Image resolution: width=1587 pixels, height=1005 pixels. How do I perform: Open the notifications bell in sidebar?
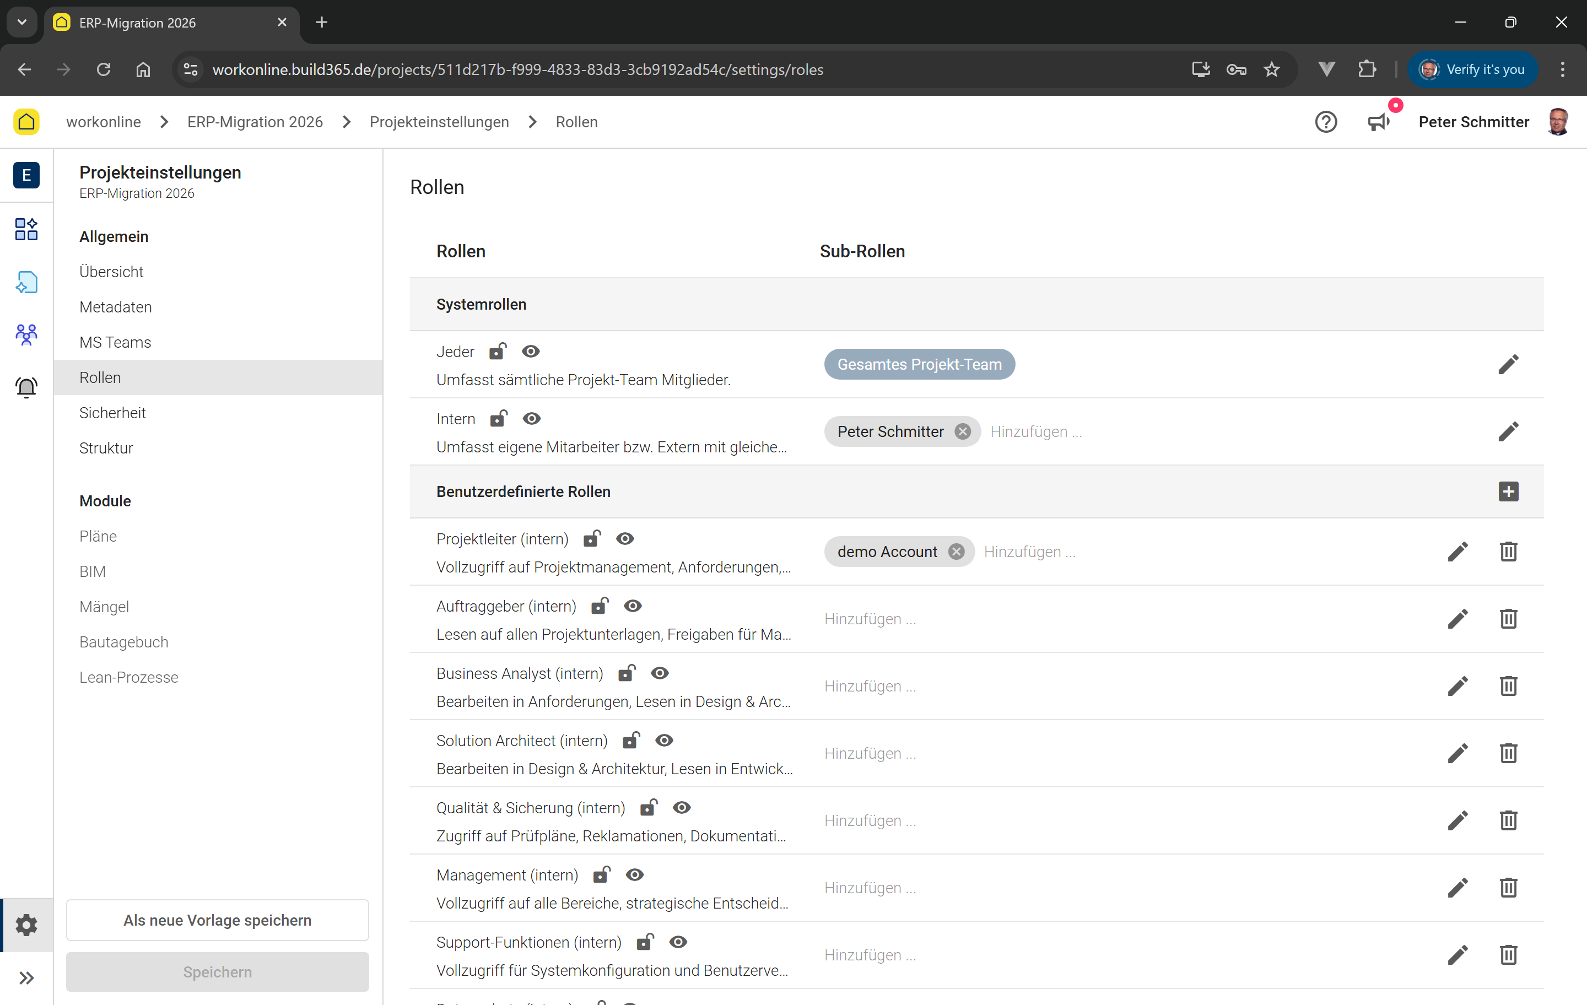pos(26,387)
